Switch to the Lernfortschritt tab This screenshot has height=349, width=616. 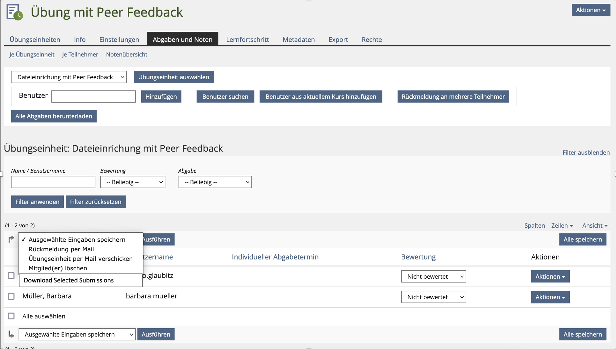(x=247, y=39)
